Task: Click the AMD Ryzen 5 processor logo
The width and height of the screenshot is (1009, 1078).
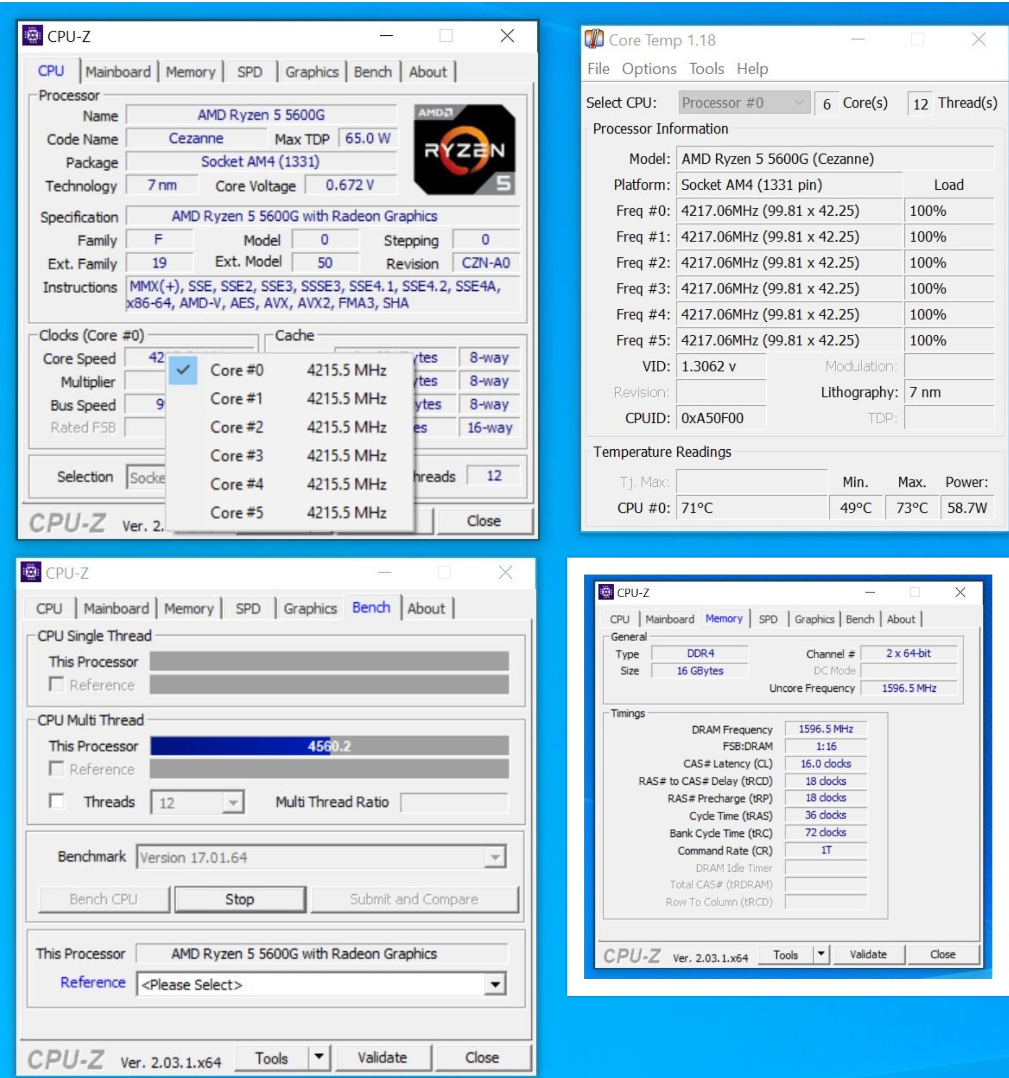Action: pos(464,150)
